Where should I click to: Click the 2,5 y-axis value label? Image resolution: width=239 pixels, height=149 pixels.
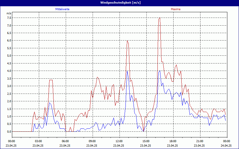tap(9, 94)
